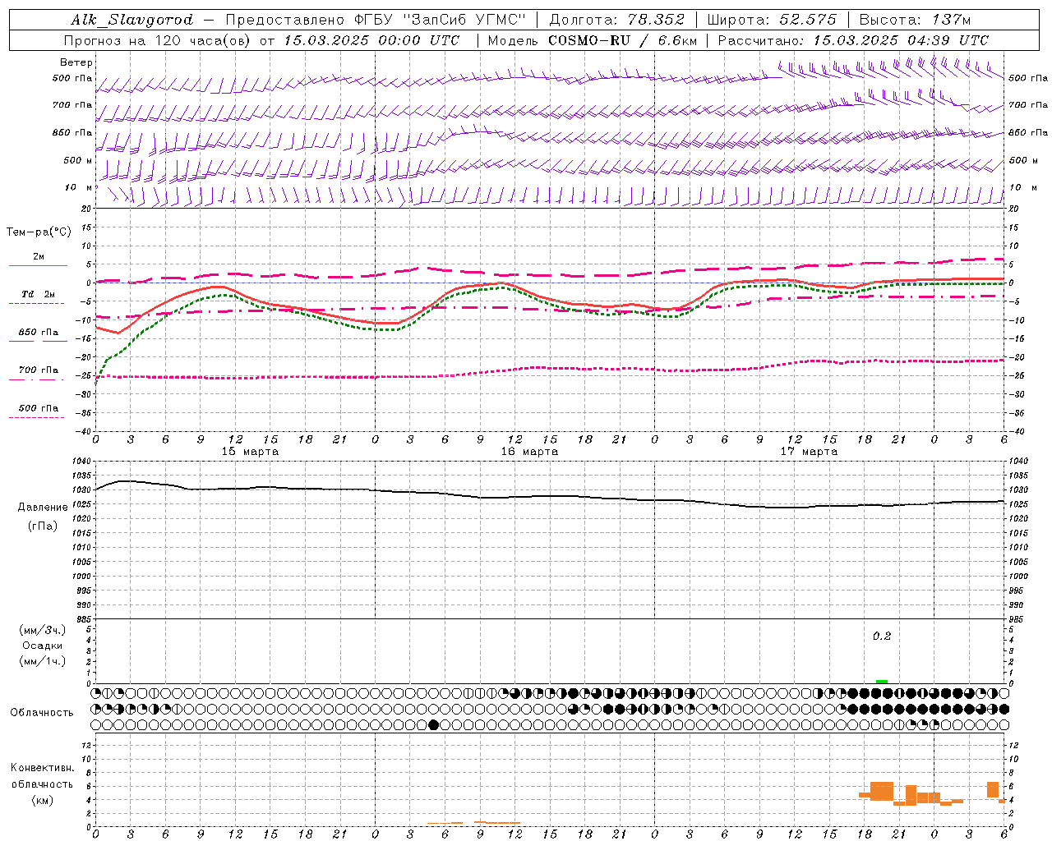Click the "(мм/3ч.)" precipitation unit label

point(42,630)
